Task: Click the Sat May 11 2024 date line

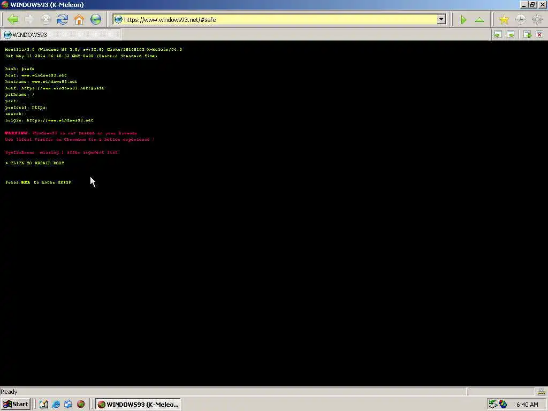Action: click(x=81, y=56)
